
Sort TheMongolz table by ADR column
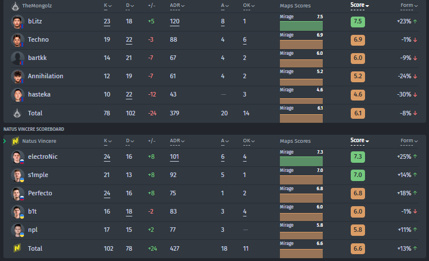point(178,5)
